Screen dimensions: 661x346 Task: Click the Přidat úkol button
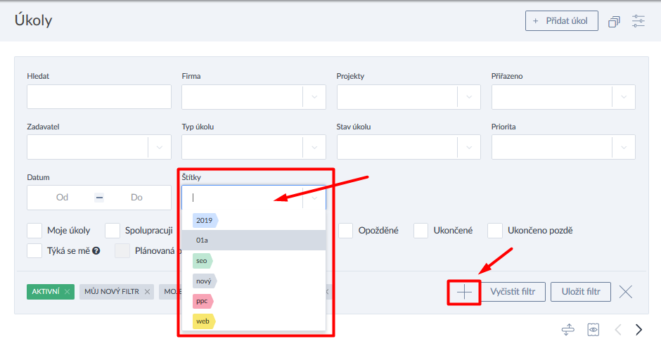coord(561,21)
